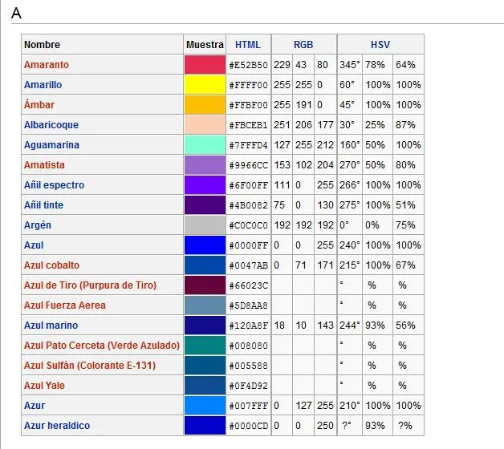Viewport: 504px width, 449px height.
Task: Follow the Azul Yale link
Action: point(44,386)
